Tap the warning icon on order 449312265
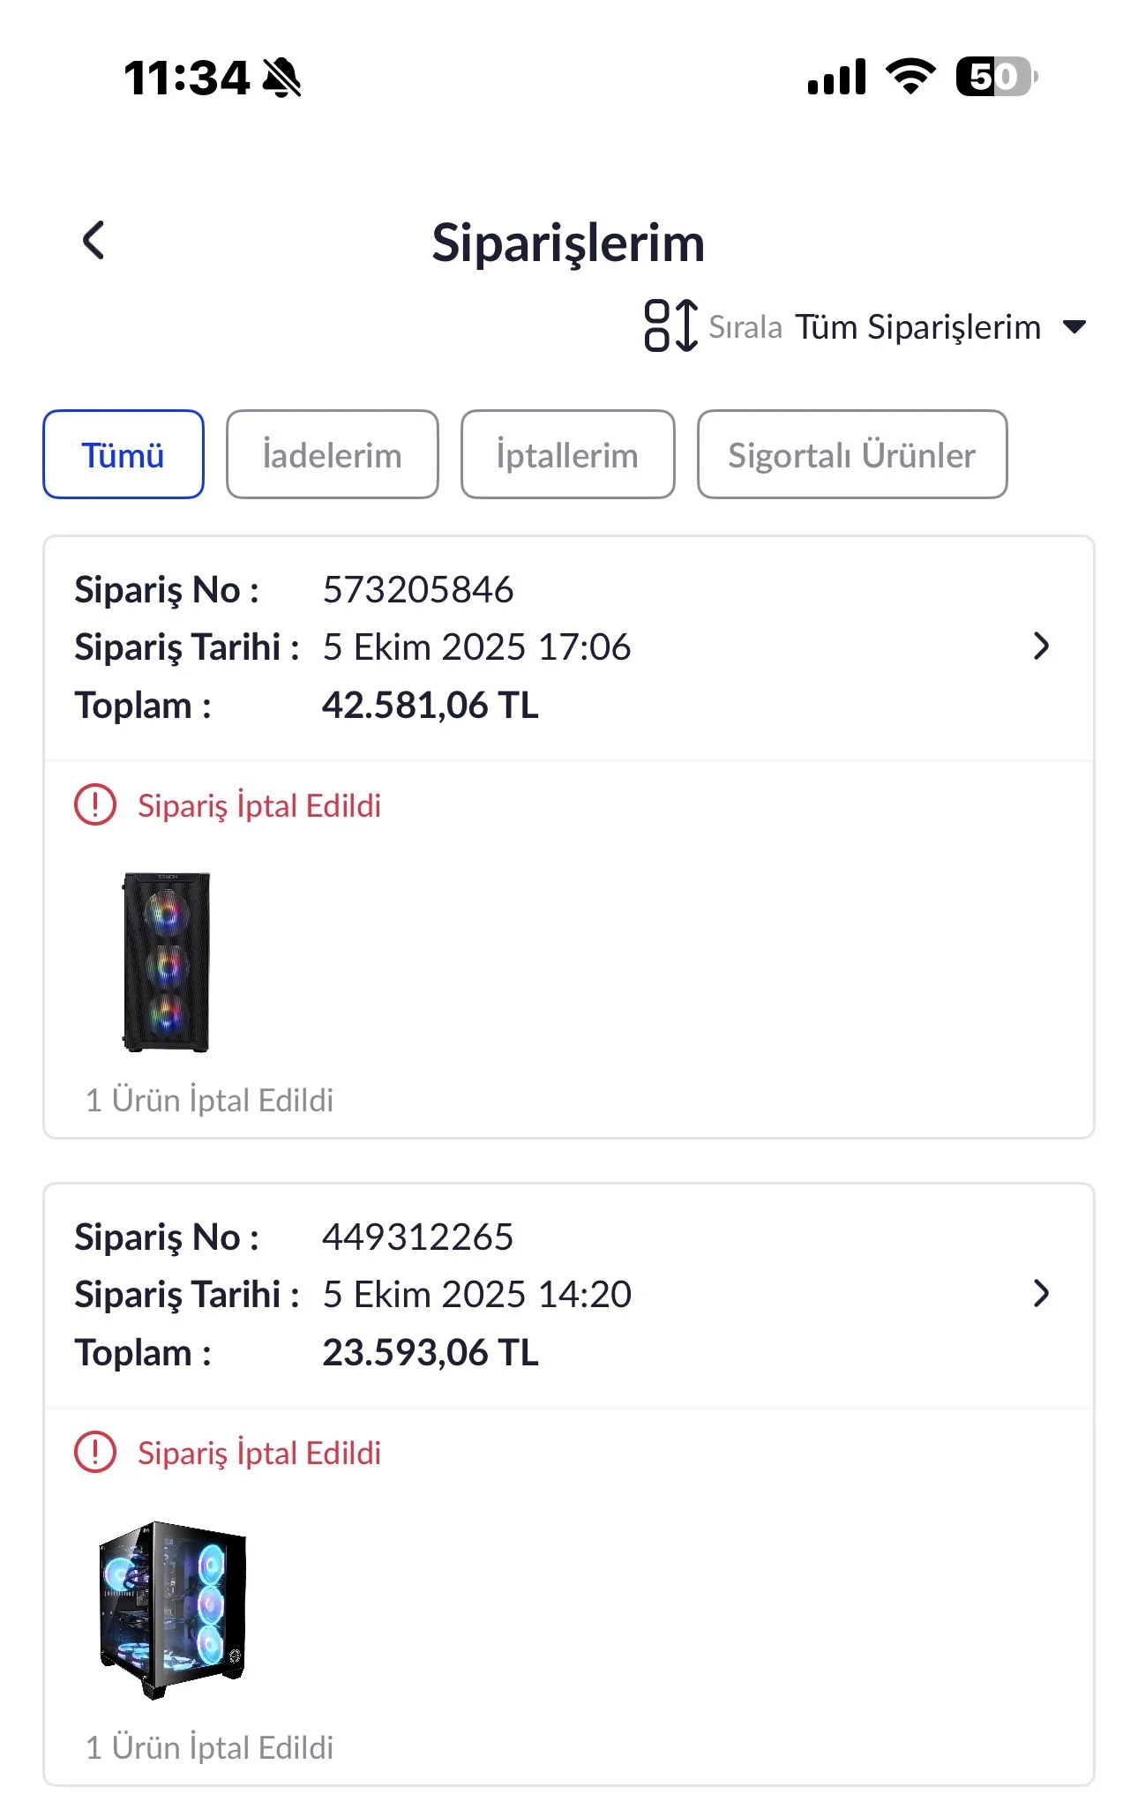This screenshot has width=1138, height=1809. point(95,1453)
